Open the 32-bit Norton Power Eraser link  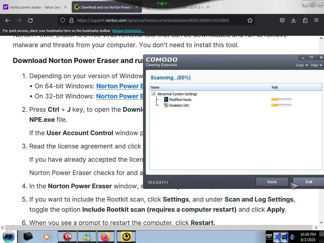pos(120,96)
